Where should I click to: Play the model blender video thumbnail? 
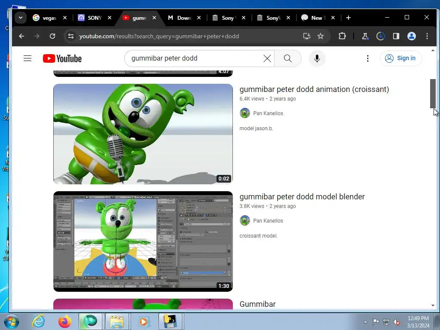[143, 241]
